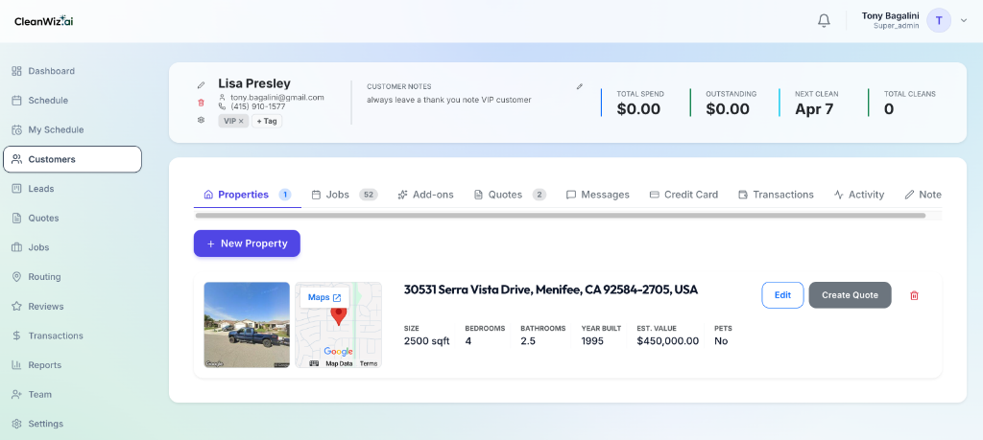Click the Create Quote button
Screen dimensions: 983x440
(x=850, y=295)
